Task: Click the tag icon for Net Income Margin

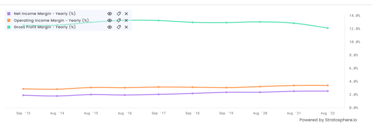Action: pyautogui.click(x=119, y=14)
